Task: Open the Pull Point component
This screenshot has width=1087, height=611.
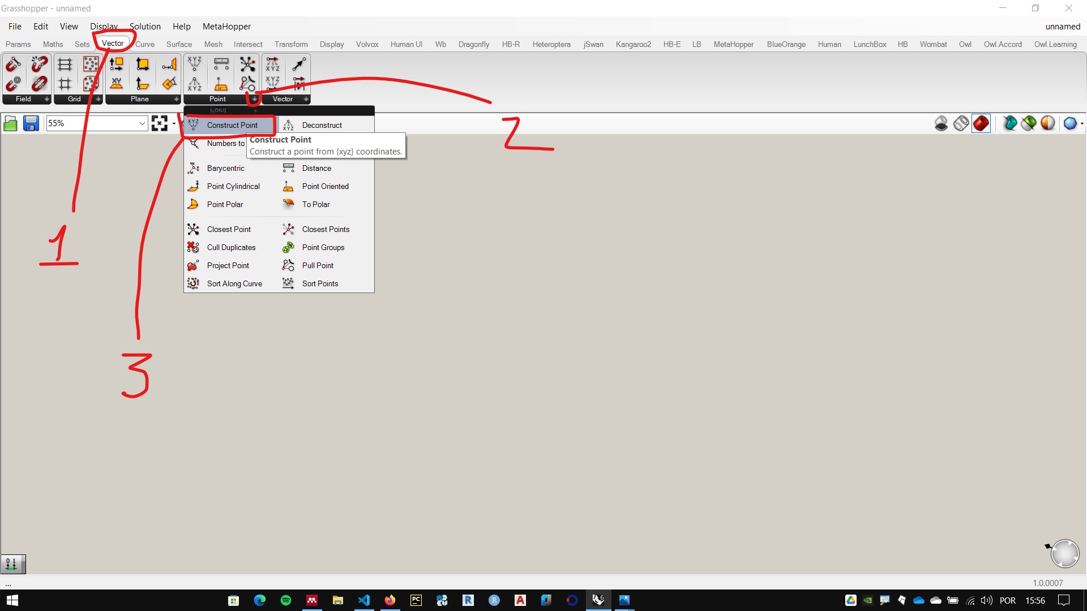Action: click(316, 265)
